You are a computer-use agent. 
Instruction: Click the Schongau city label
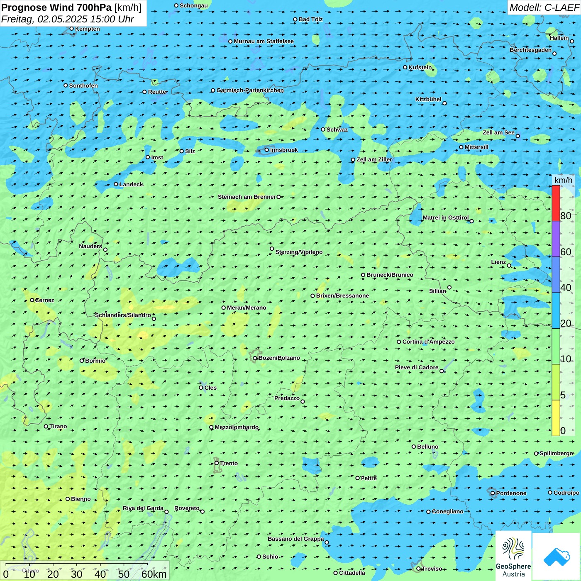(194, 5)
